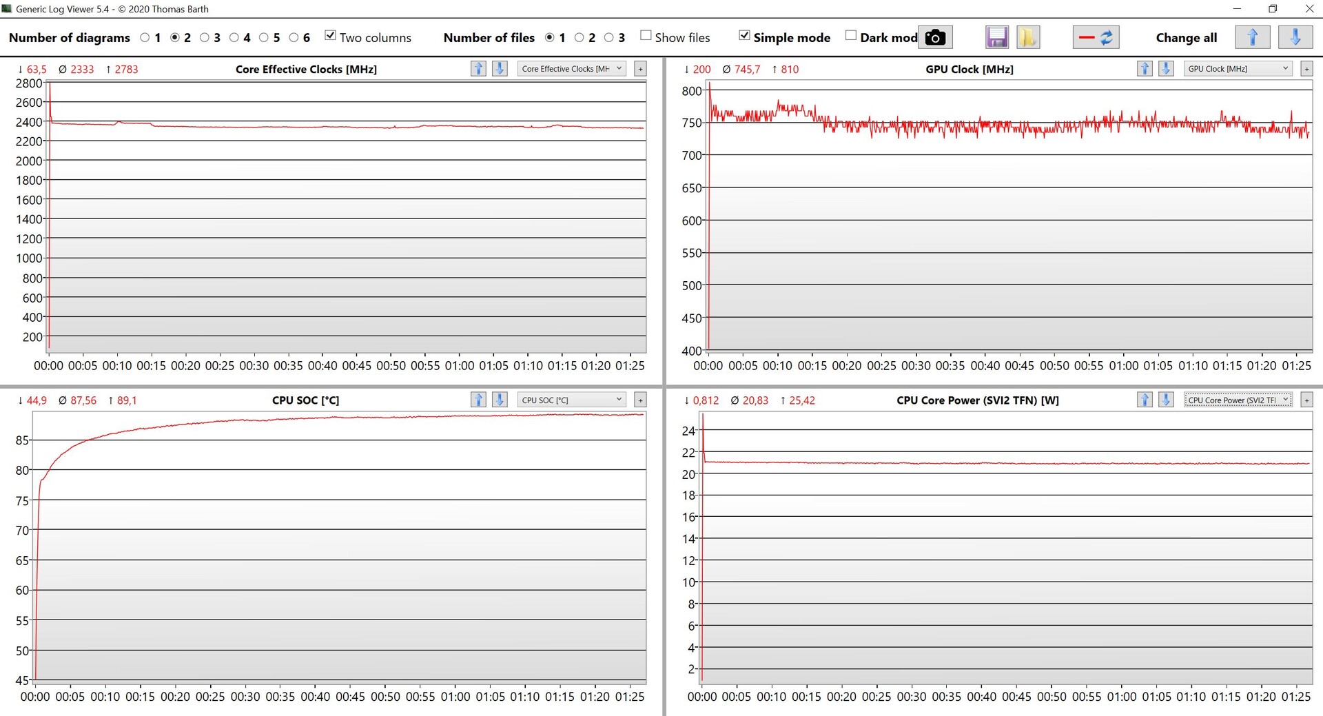This screenshot has width=1323, height=716.
Task: Click down arrow in CPU SOC diagram
Action: coord(500,400)
